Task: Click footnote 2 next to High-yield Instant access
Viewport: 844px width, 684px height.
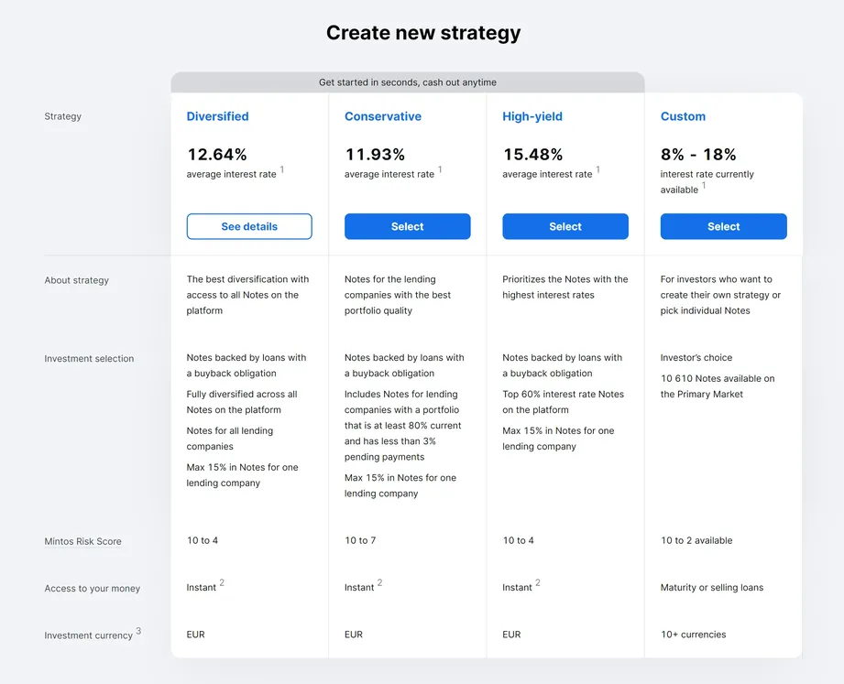Action: [538, 582]
